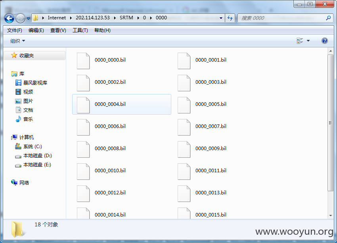Select the file icon of 0000_0006.bil
The width and height of the screenshot is (337, 243).
coord(83,127)
